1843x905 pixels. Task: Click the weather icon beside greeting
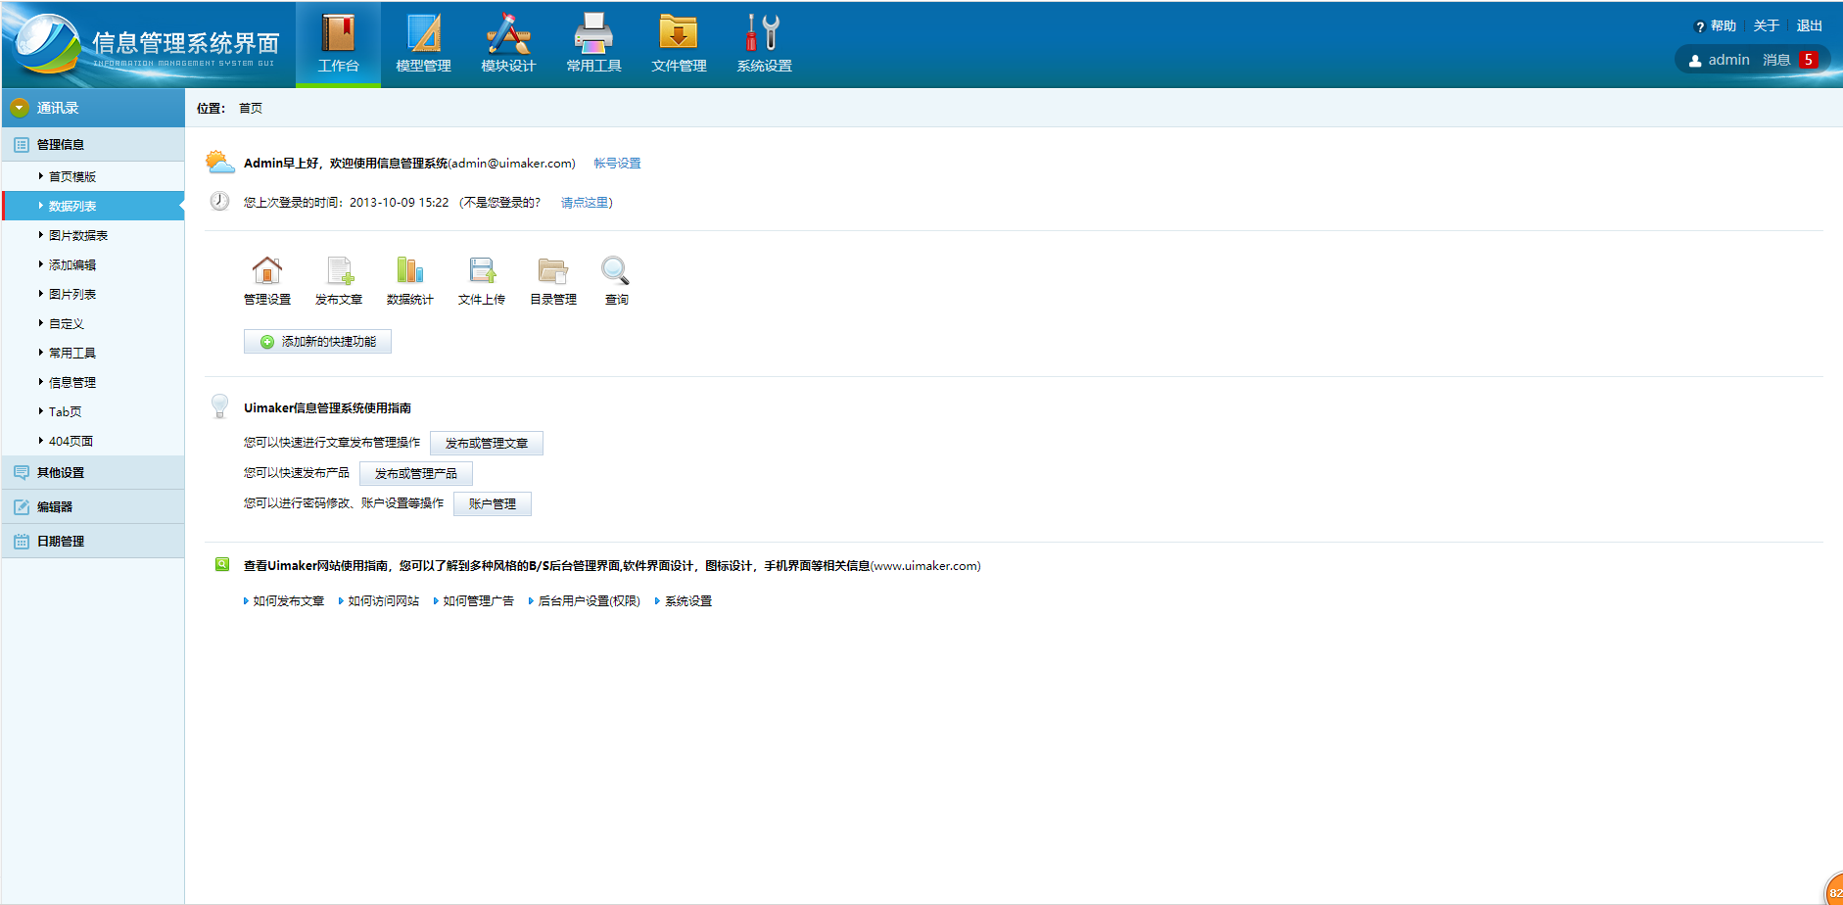[220, 162]
